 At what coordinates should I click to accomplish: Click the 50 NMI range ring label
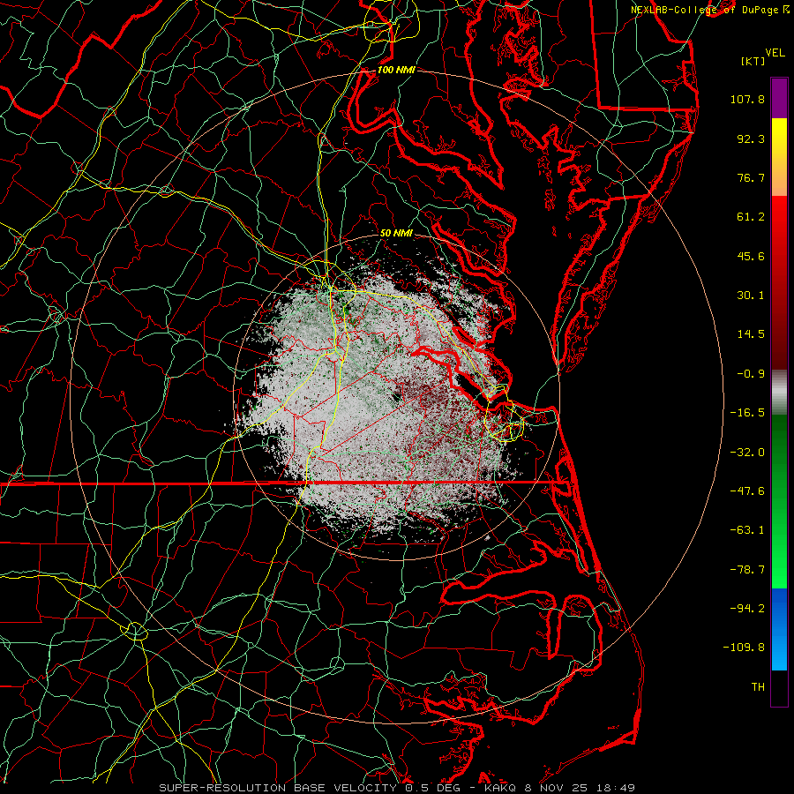pos(396,233)
